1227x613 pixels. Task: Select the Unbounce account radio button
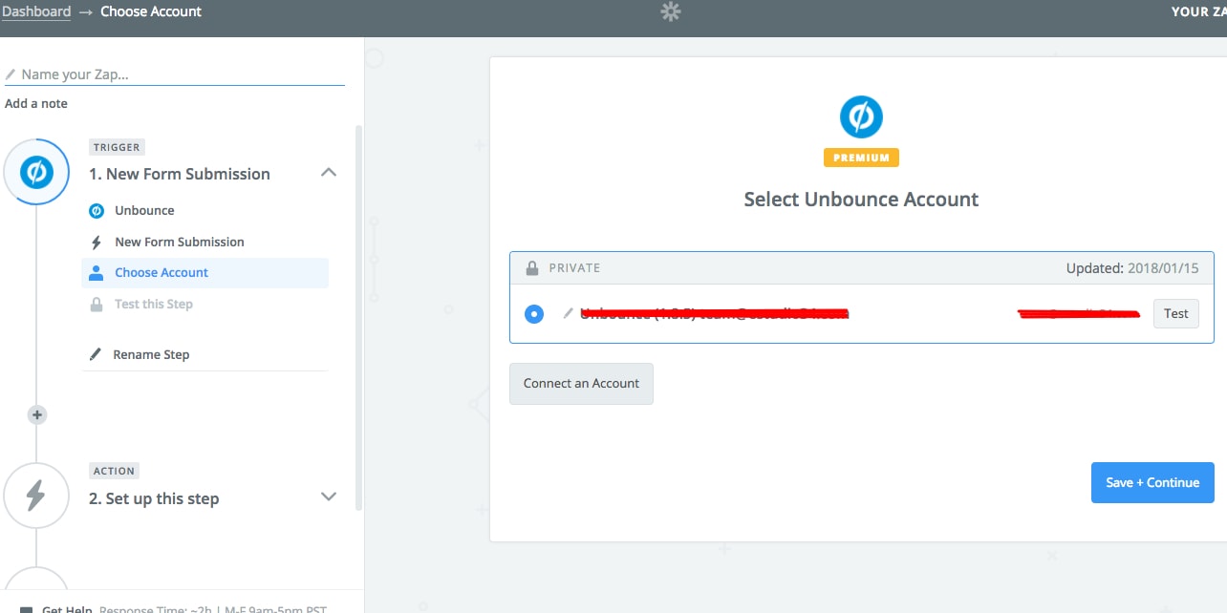[x=534, y=313]
